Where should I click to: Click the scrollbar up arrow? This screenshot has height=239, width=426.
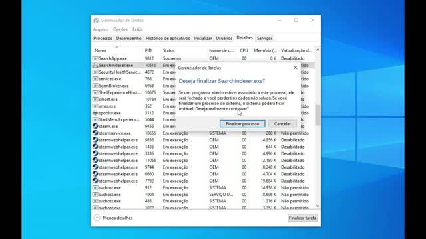pyautogui.click(x=318, y=50)
